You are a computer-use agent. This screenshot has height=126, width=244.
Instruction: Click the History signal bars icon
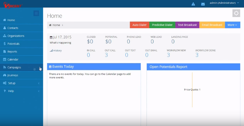click(x=51, y=50)
